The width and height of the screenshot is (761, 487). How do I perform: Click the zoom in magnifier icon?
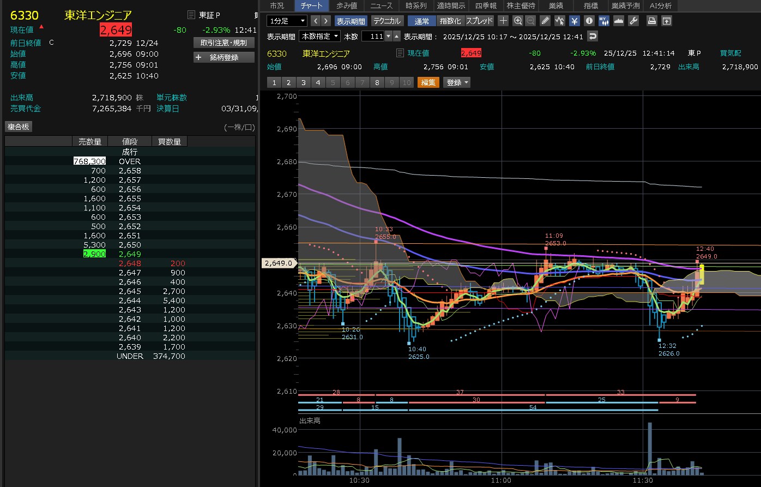tap(518, 21)
